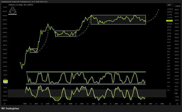Select the 2028 marker on the time axis
This screenshot has height=112, width=182.
[162, 104]
